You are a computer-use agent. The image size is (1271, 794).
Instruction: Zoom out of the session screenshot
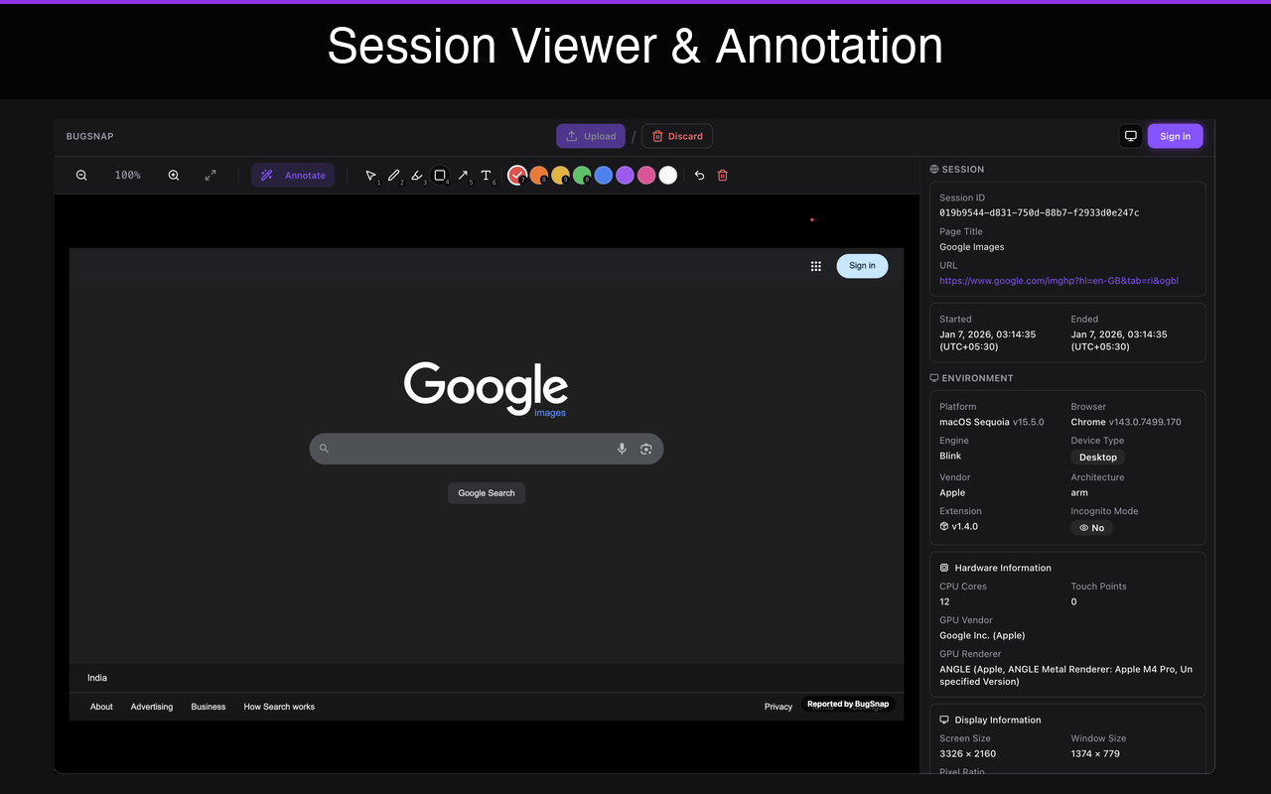click(x=81, y=175)
